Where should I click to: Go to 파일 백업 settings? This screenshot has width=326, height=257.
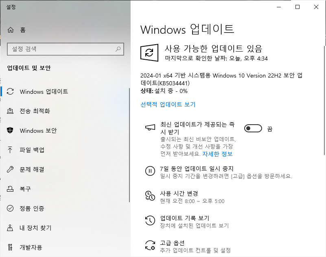tap(65, 150)
